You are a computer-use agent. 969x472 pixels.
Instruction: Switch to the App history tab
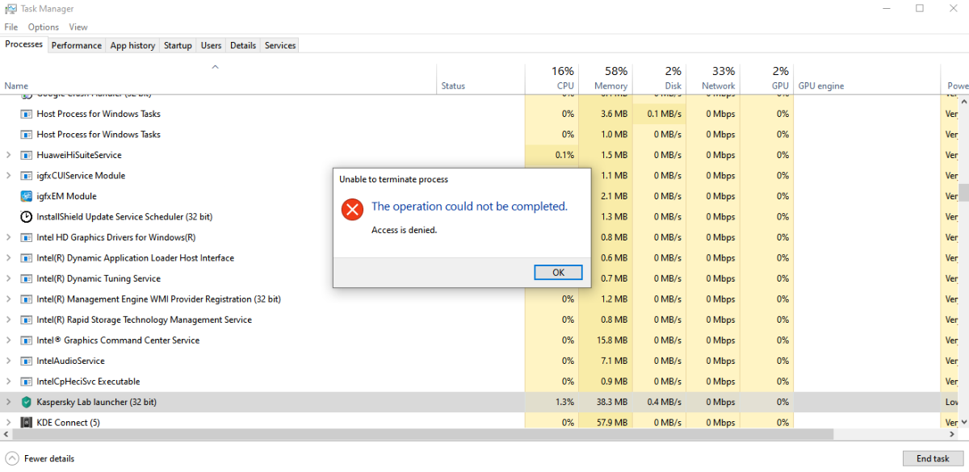pyautogui.click(x=132, y=45)
